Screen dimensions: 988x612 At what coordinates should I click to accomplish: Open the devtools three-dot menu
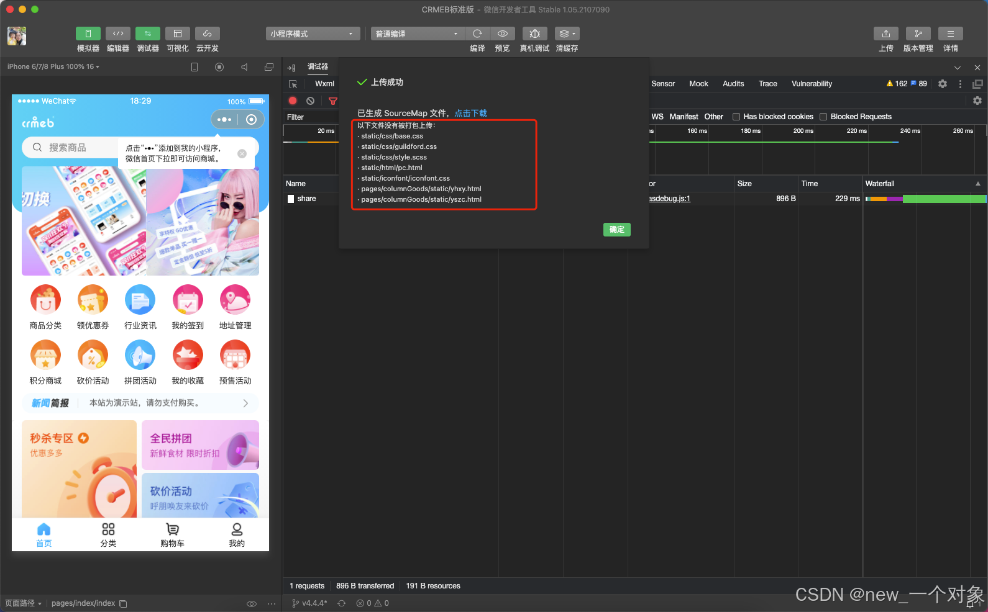click(x=960, y=84)
